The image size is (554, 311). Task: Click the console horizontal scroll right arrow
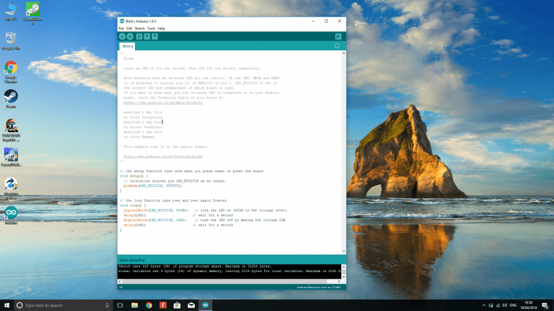coord(339,282)
